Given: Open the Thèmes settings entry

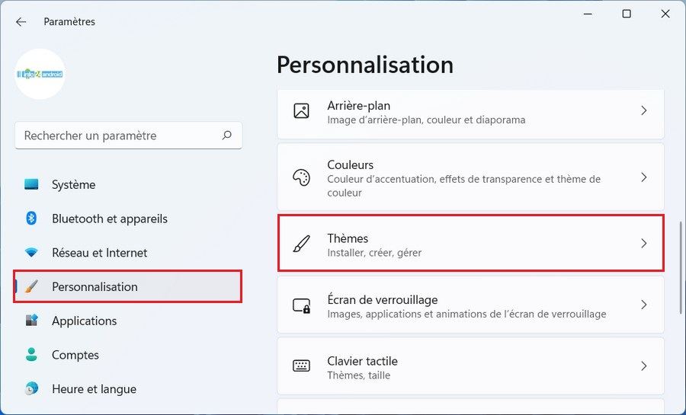Looking at the screenshot, I should tap(457, 244).
